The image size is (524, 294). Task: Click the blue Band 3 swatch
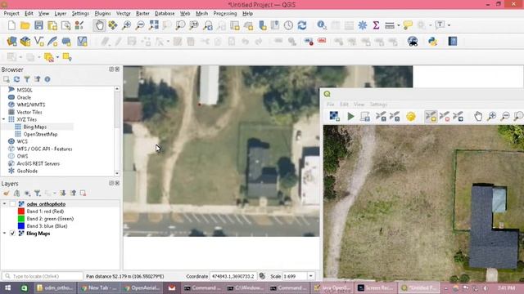pyautogui.click(x=21, y=226)
